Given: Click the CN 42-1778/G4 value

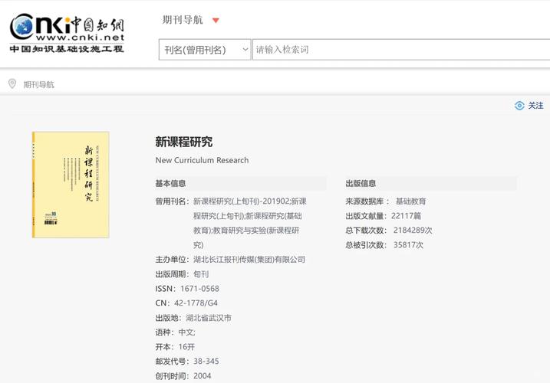Looking at the screenshot, I should pos(196,303).
